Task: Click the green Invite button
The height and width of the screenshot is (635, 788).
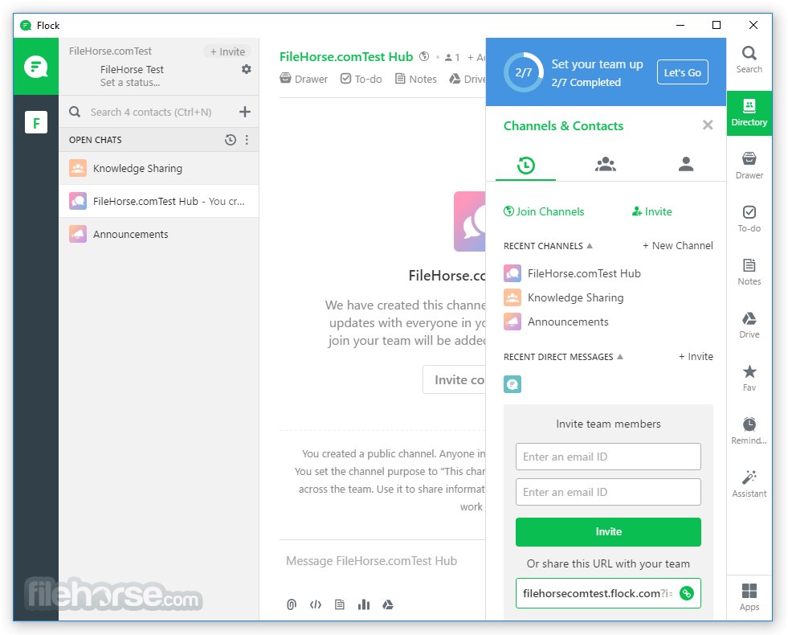Action: tap(608, 532)
